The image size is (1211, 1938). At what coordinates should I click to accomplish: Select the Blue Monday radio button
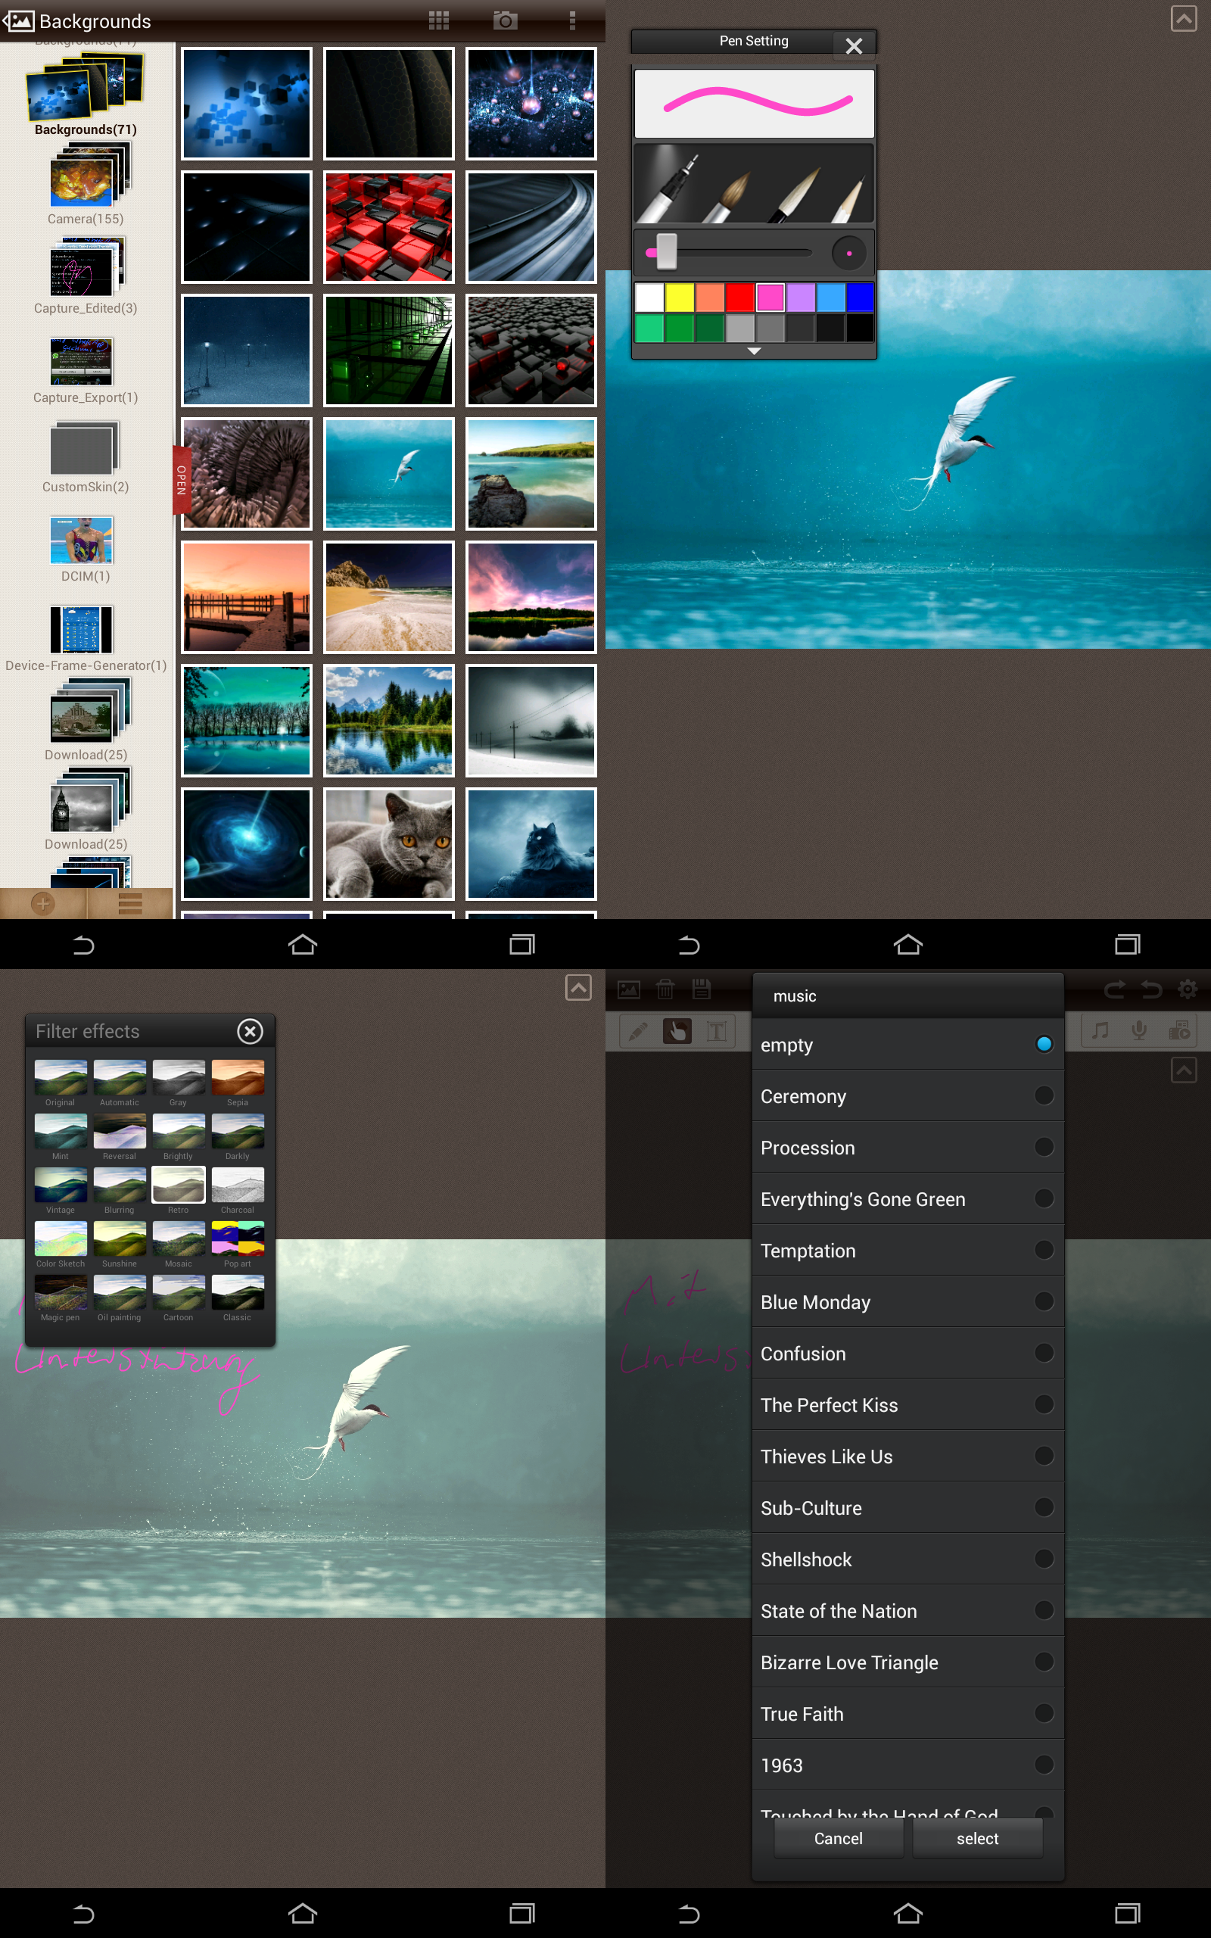point(1044,1301)
